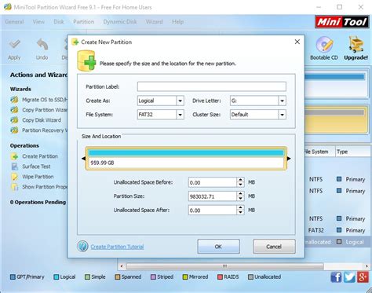Open the File System dropdown
The height and width of the screenshot is (293, 372).
point(180,115)
